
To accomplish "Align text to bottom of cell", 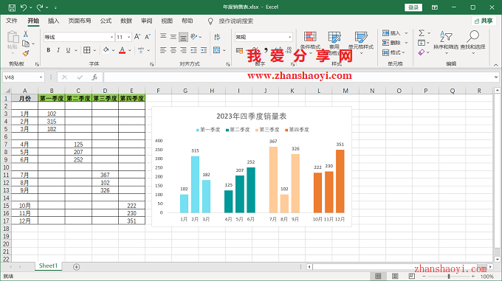I will point(183,37).
